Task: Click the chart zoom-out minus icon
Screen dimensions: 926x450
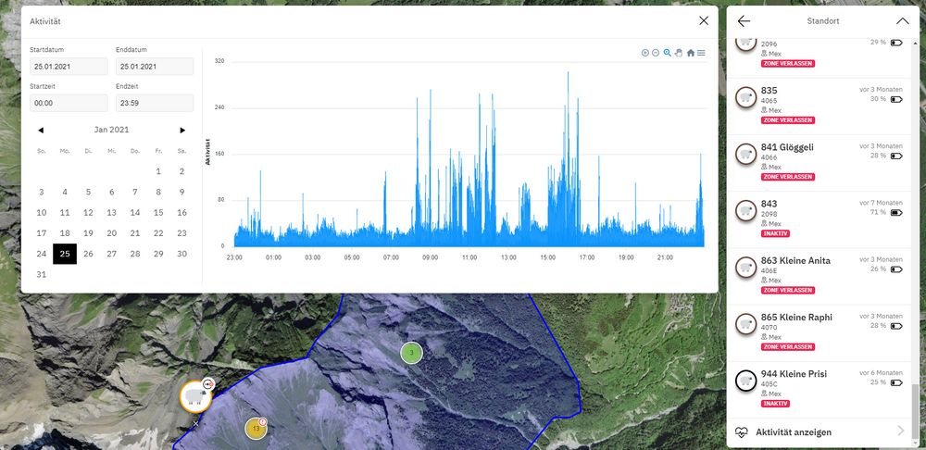Action: 656,53
